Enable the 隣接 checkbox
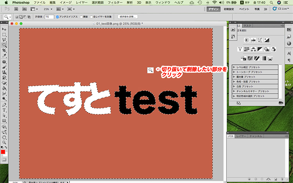Screen dimensions: 293x183 (x=81, y=17)
